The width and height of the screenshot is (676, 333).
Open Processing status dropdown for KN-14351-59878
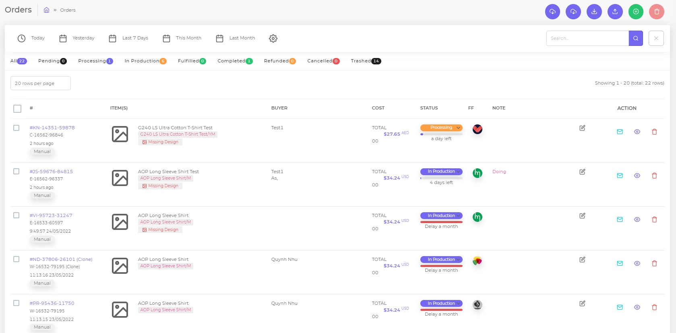[x=441, y=128]
